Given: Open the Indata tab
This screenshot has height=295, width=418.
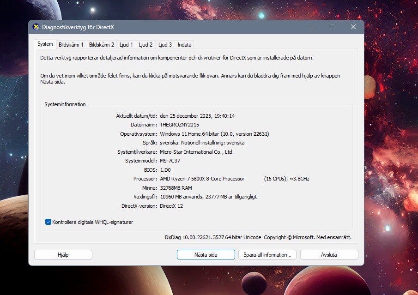Looking at the screenshot, I should (184, 45).
